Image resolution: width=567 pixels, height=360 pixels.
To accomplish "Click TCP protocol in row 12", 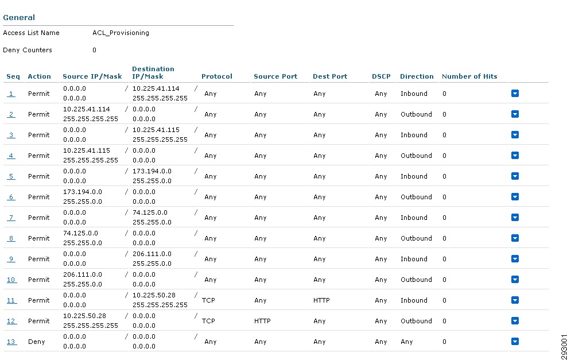I will click(x=208, y=321).
